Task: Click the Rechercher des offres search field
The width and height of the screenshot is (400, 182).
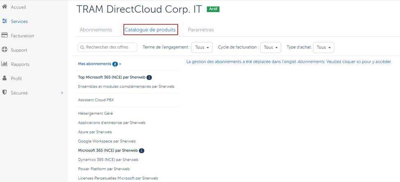Action: 107,48
